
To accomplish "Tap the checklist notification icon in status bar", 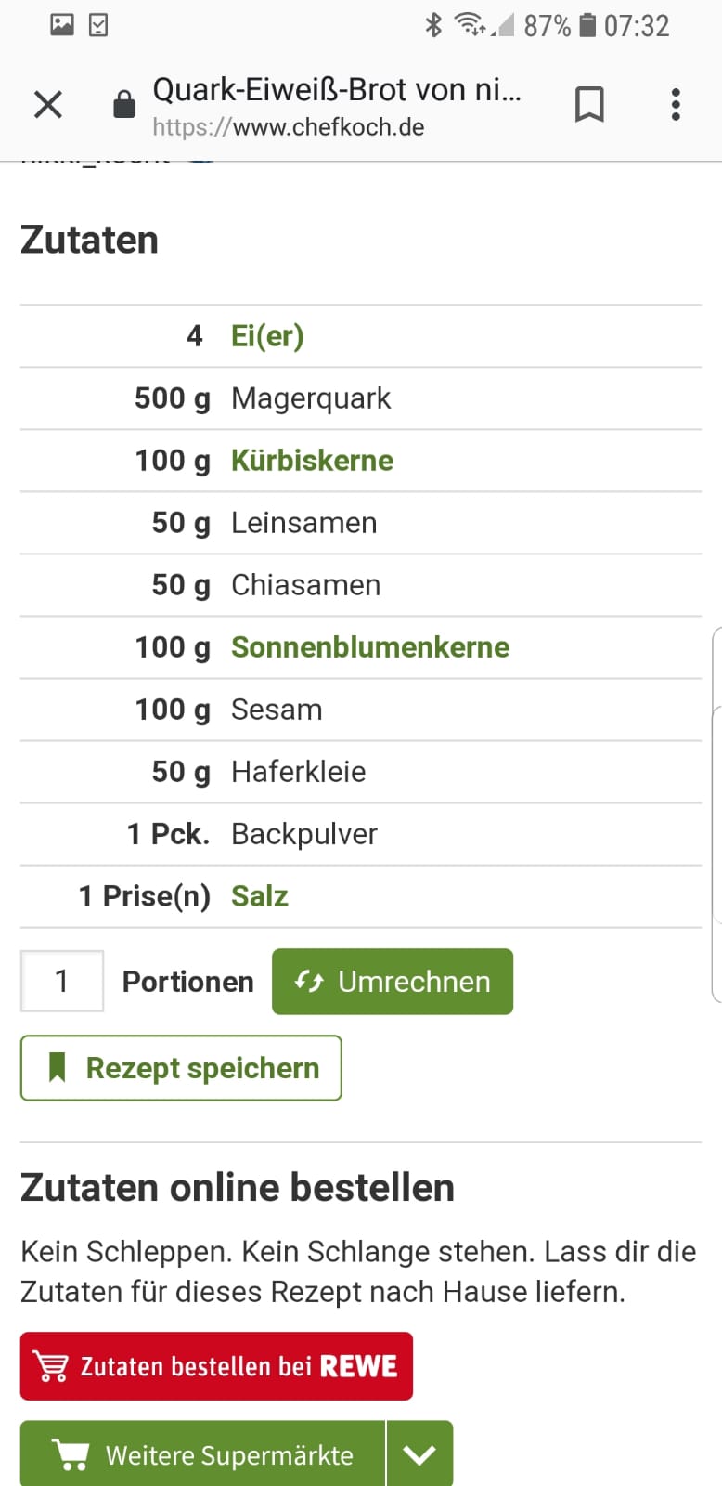I will 98,25.
